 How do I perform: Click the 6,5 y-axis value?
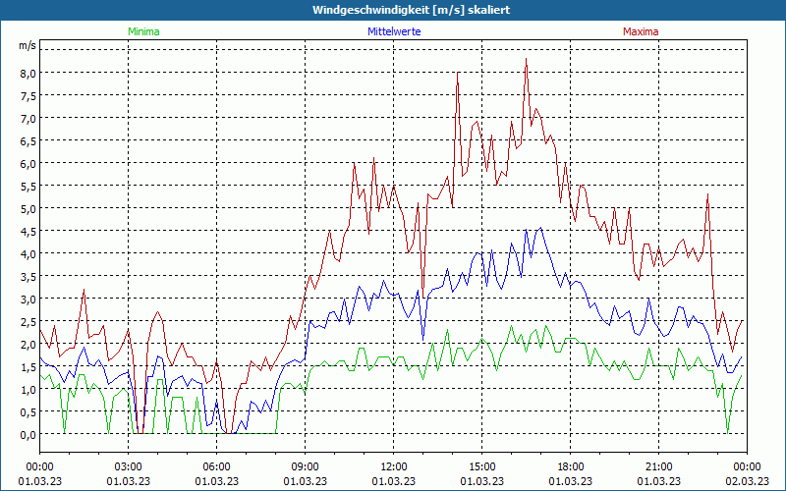[28, 140]
